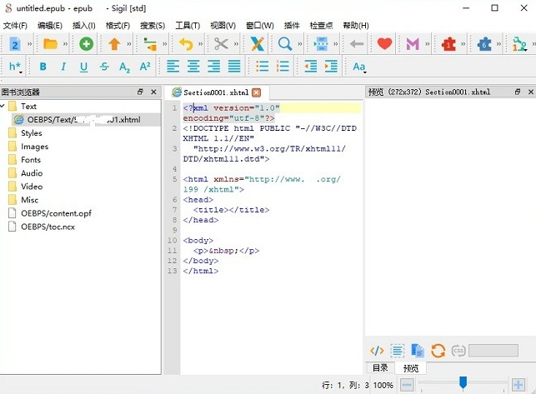Click the gray back arrow icon
536x394 pixels.
(357, 44)
